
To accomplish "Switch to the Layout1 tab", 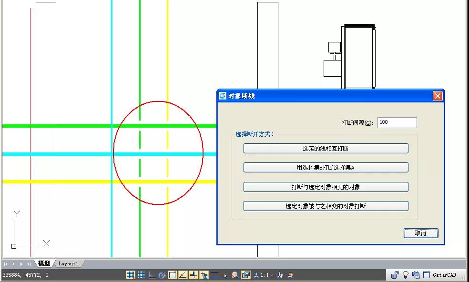I will click(x=68, y=263).
